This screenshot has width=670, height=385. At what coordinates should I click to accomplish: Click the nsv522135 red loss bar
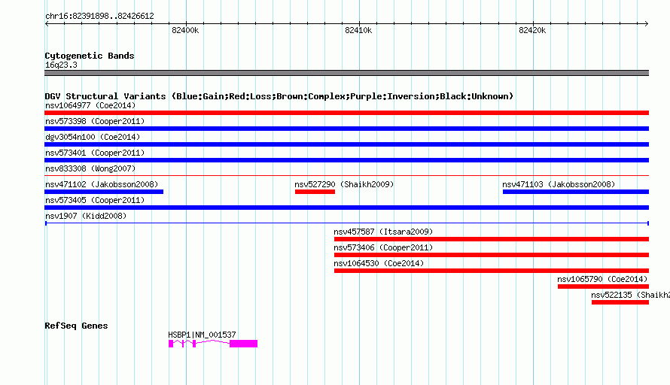point(620,302)
